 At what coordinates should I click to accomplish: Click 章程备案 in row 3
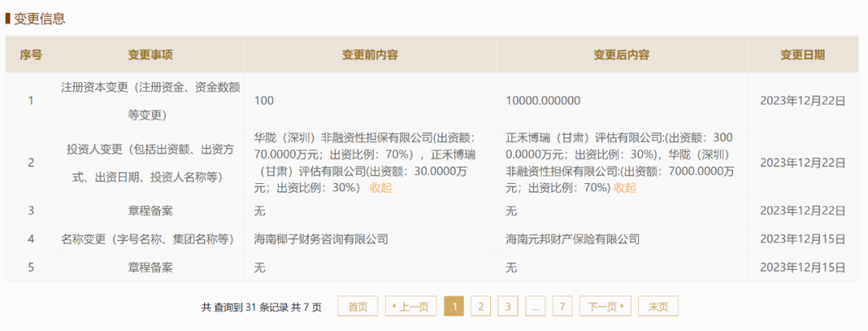tap(150, 210)
